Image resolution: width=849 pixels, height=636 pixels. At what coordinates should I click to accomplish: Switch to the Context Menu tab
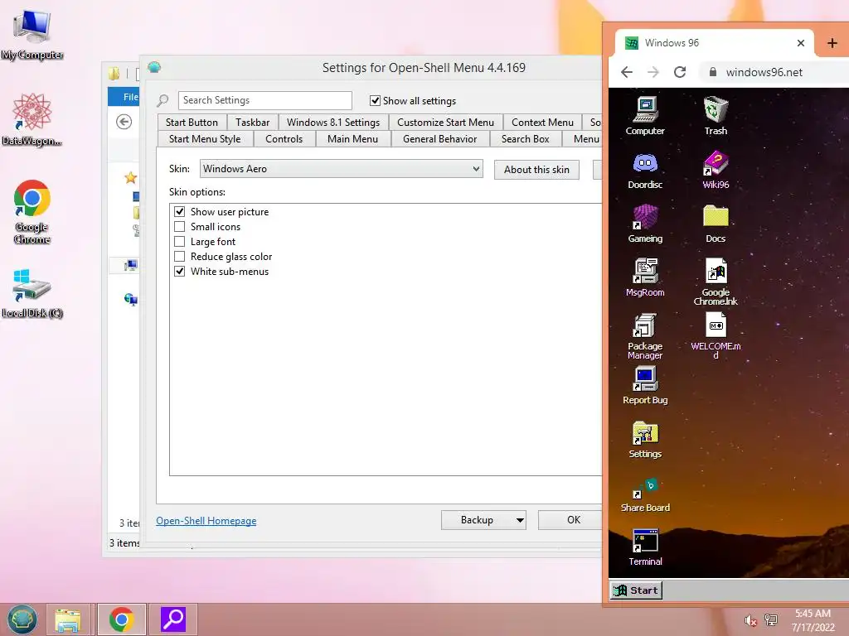tap(542, 123)
